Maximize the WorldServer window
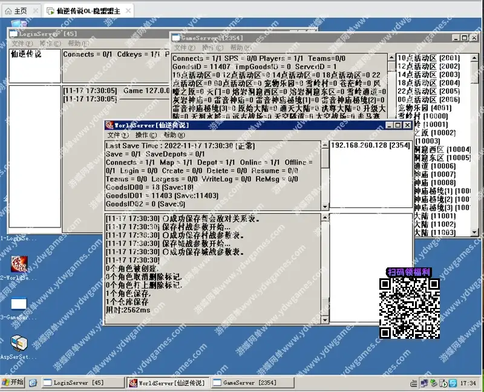484x392 pixels. click(x=398, y=125)
